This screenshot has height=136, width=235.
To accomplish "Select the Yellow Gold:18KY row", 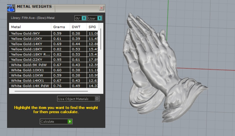I will point(53,49).
